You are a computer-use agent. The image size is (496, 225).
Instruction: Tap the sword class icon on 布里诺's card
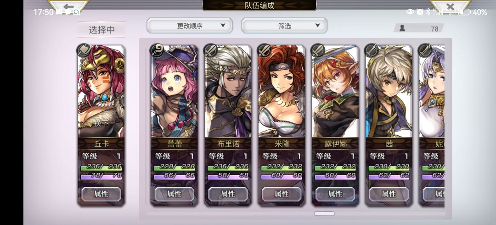(210, 50)
